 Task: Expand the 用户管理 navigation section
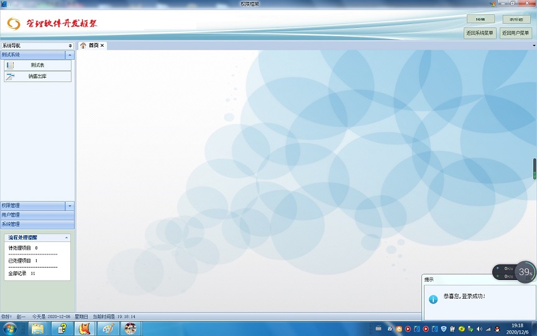pyautogui.click(x=37, y=215)
